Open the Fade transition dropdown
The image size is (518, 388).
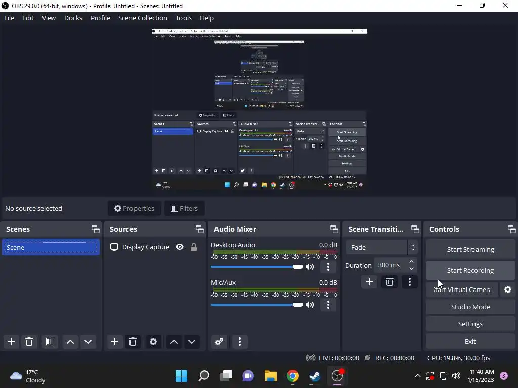(381, 247)
